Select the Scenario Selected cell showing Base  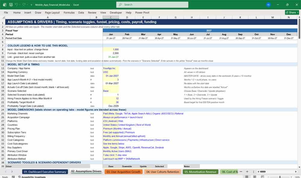(x=111, y=91)
